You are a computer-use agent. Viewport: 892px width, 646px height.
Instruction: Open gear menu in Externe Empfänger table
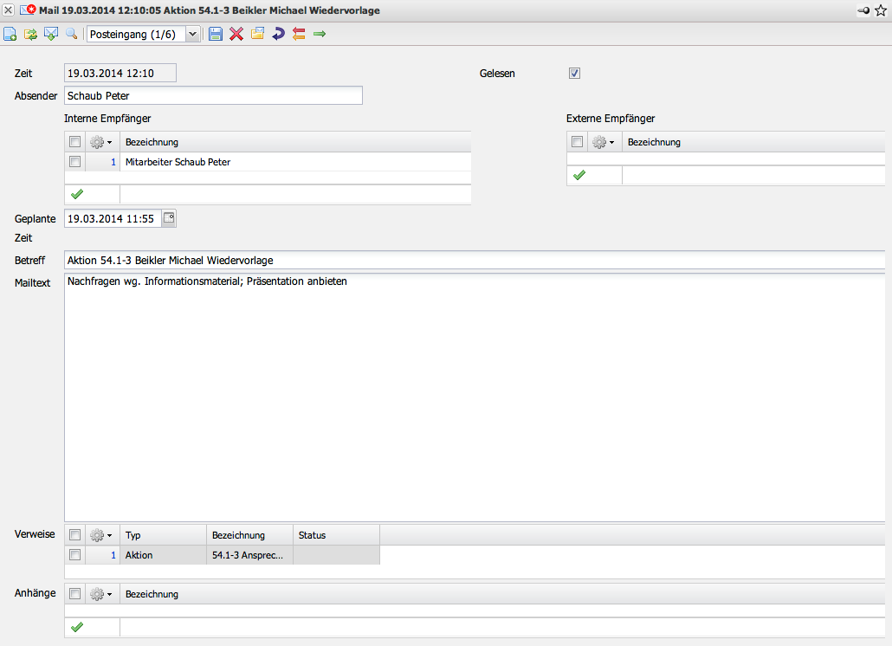pos(604,142)
